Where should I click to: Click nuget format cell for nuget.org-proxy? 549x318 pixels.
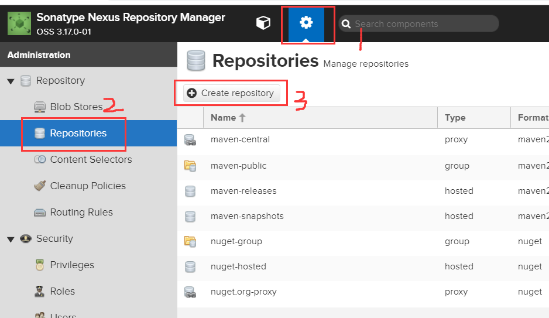[x=530, y=292]
